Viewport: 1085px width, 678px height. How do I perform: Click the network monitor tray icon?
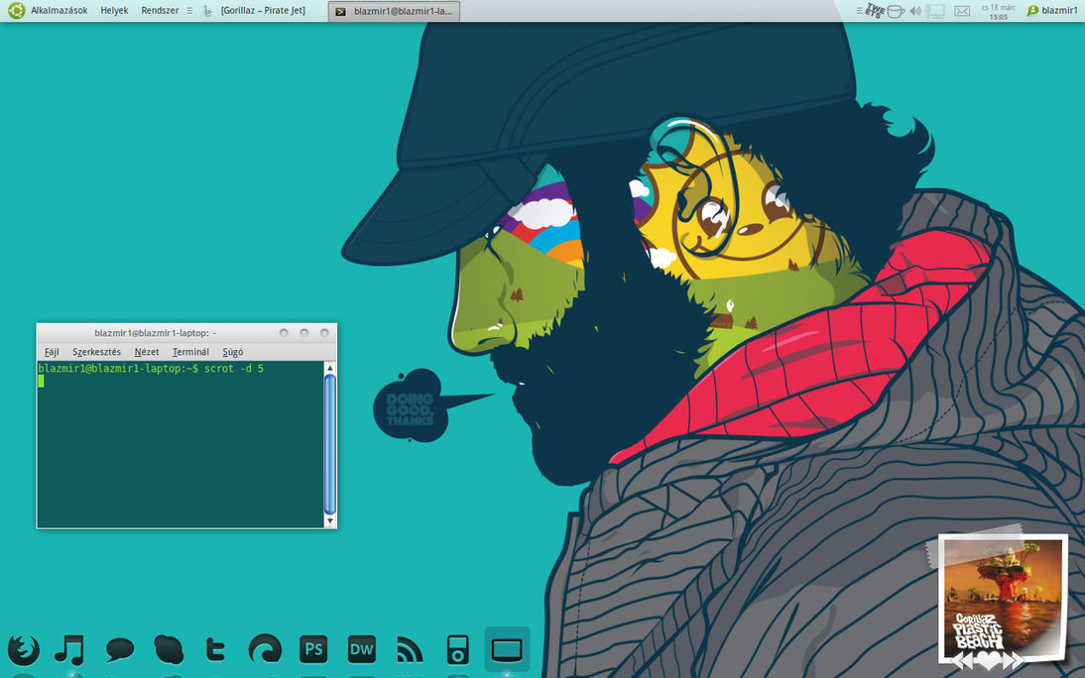(935, 11)
